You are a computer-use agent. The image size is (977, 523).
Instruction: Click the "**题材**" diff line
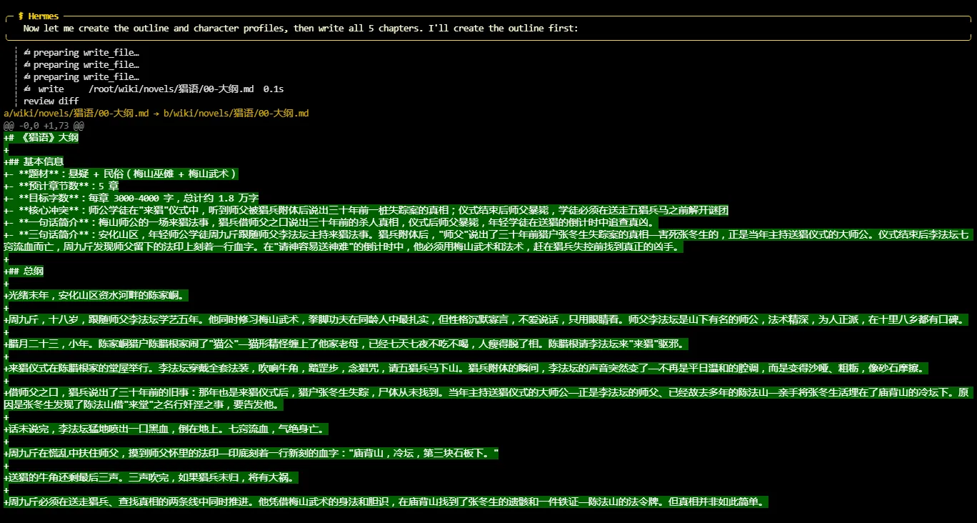pos(121,174)
